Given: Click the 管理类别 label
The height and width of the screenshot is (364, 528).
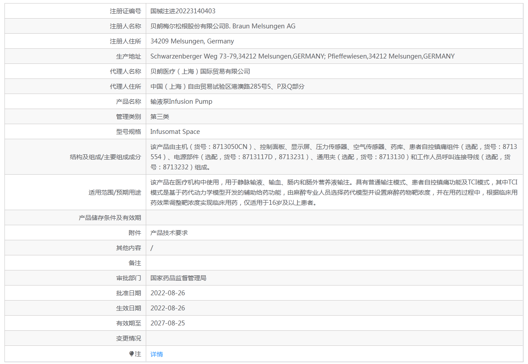Looking at the screenshot, I should pos(128,117).
